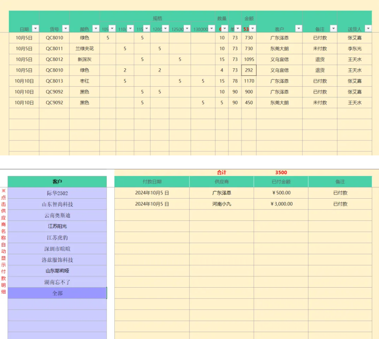This screenshot has width=379, height=339.
Task: Select the delivery person cell 李东光
Action: [355, 48]
